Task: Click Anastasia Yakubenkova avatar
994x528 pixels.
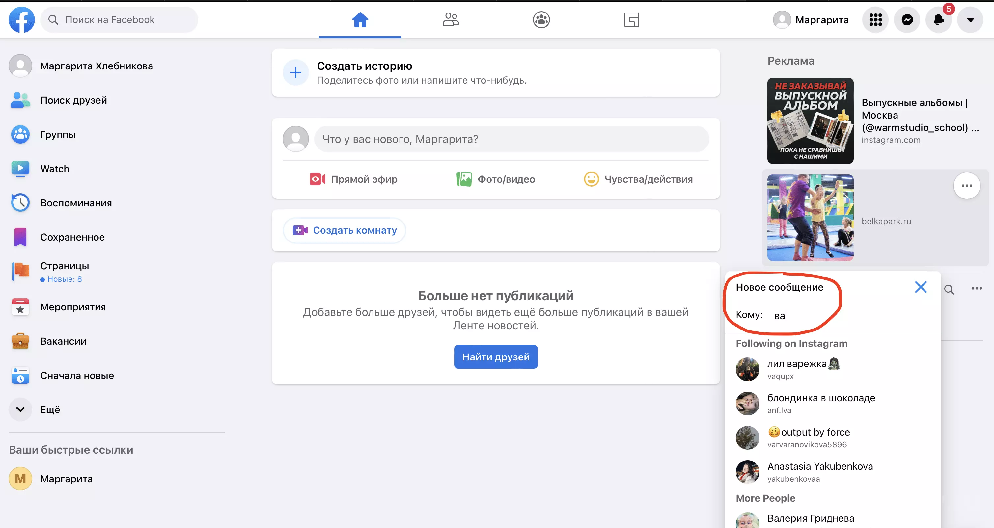Action: [747, 472]
